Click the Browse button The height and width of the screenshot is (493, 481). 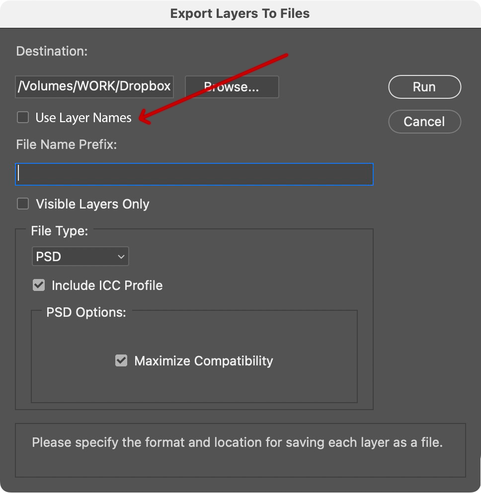(232, 86)
